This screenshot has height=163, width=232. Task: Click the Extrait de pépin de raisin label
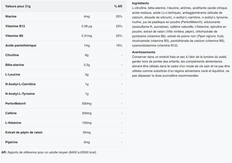(x=24, y=133)
